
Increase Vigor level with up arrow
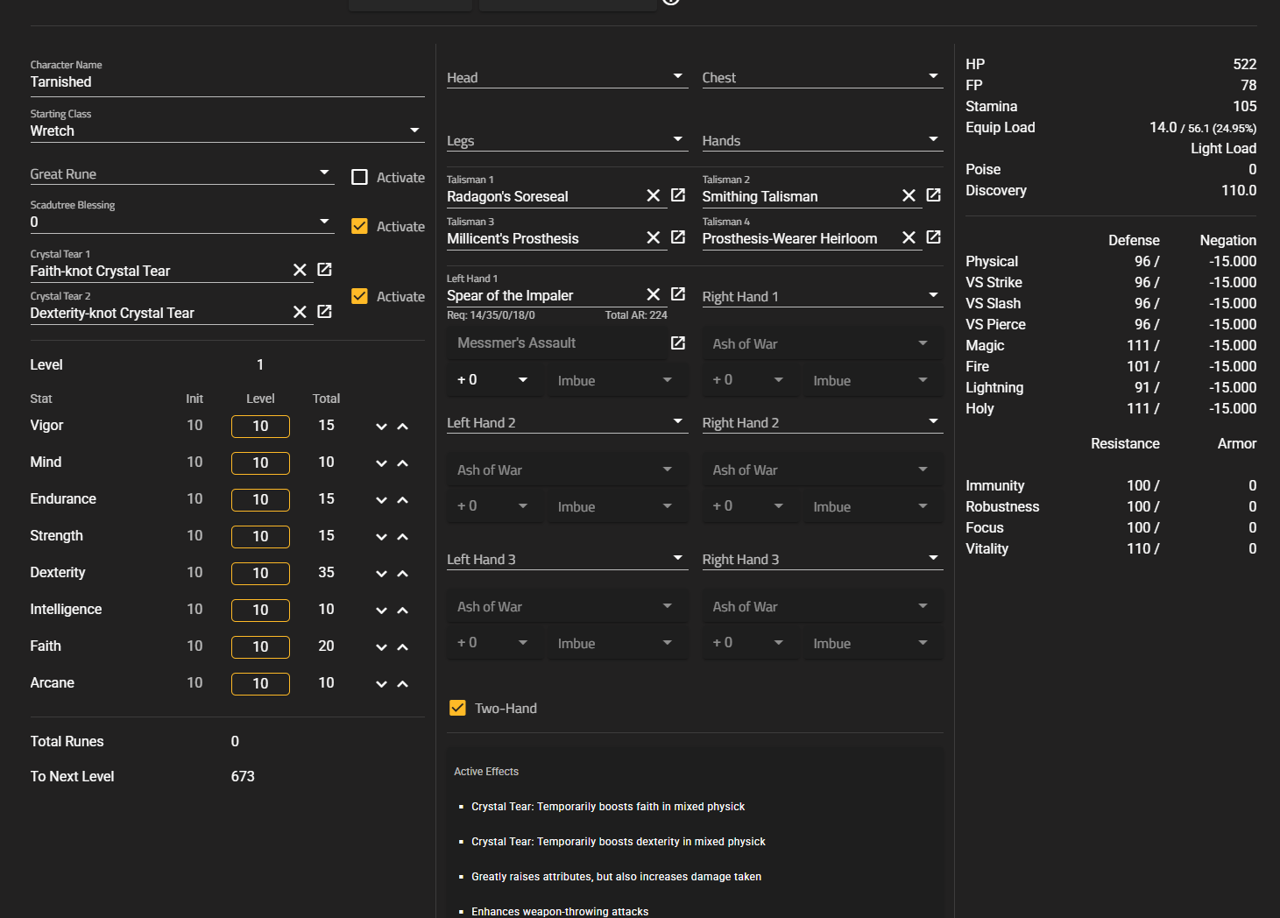tap(403, 427)
